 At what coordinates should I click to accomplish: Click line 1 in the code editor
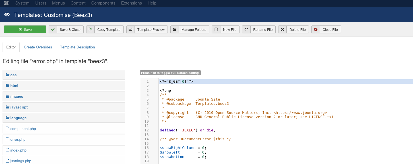228,82
